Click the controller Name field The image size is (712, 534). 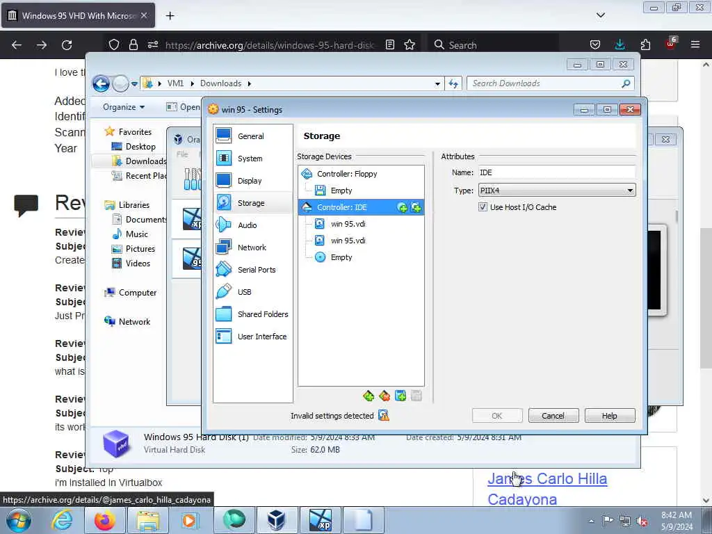pos(557,172)
